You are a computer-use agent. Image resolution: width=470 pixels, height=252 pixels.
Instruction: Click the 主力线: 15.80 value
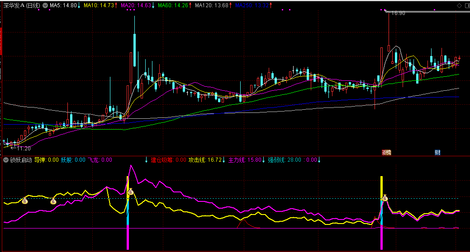click(x=245, y=160)
